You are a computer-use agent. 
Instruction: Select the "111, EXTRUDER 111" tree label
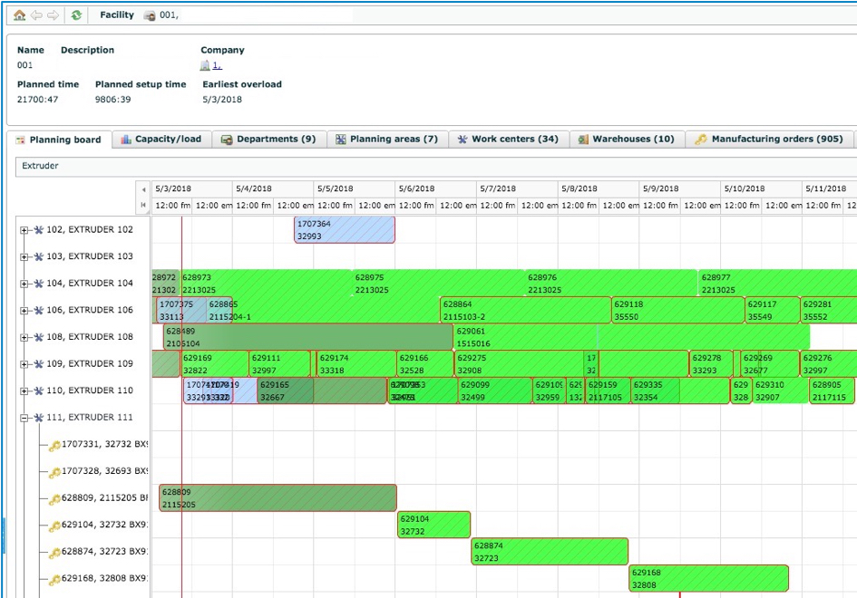click(90, 417)
